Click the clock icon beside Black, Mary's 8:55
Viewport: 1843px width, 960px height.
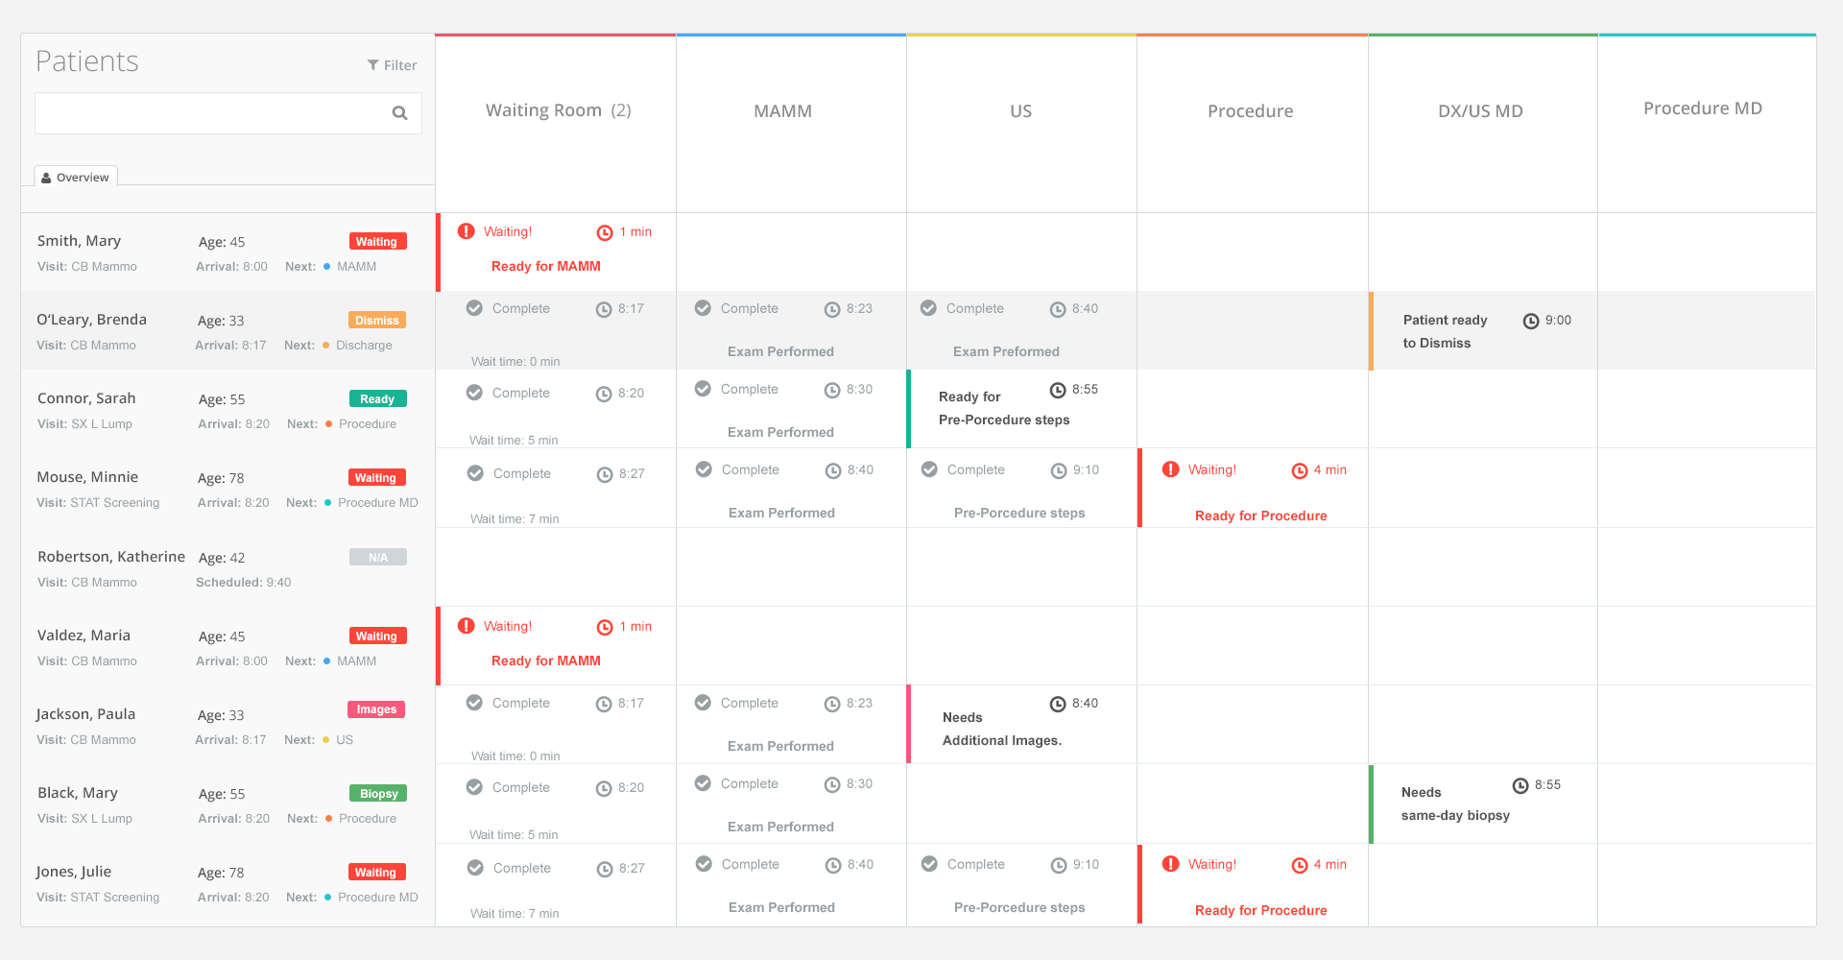[x=1520, y=785]
